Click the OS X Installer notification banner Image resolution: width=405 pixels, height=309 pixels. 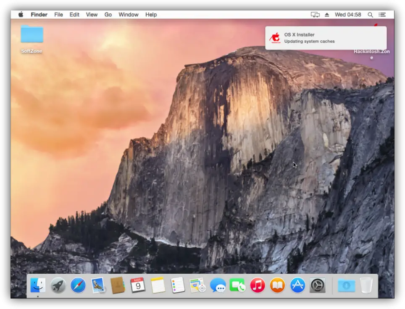(x=326, y=38)
